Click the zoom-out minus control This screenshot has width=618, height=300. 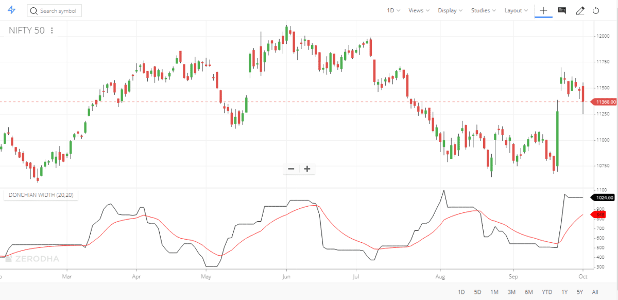pyautogui.click(x=291, y=169)
